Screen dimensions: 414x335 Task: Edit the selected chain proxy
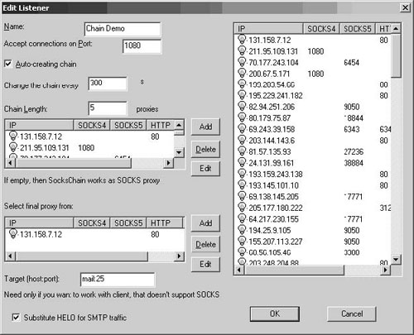tap(205, 168)
